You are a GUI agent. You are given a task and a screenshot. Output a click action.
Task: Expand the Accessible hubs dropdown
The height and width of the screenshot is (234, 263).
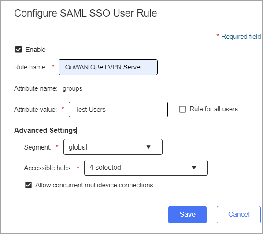point(146,168)
